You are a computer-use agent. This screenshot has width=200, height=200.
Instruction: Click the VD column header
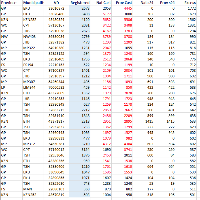tap(56, 3)
